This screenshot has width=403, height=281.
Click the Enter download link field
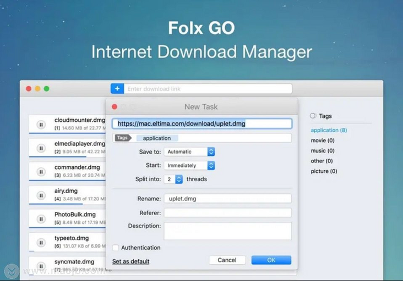click(208, 88)
